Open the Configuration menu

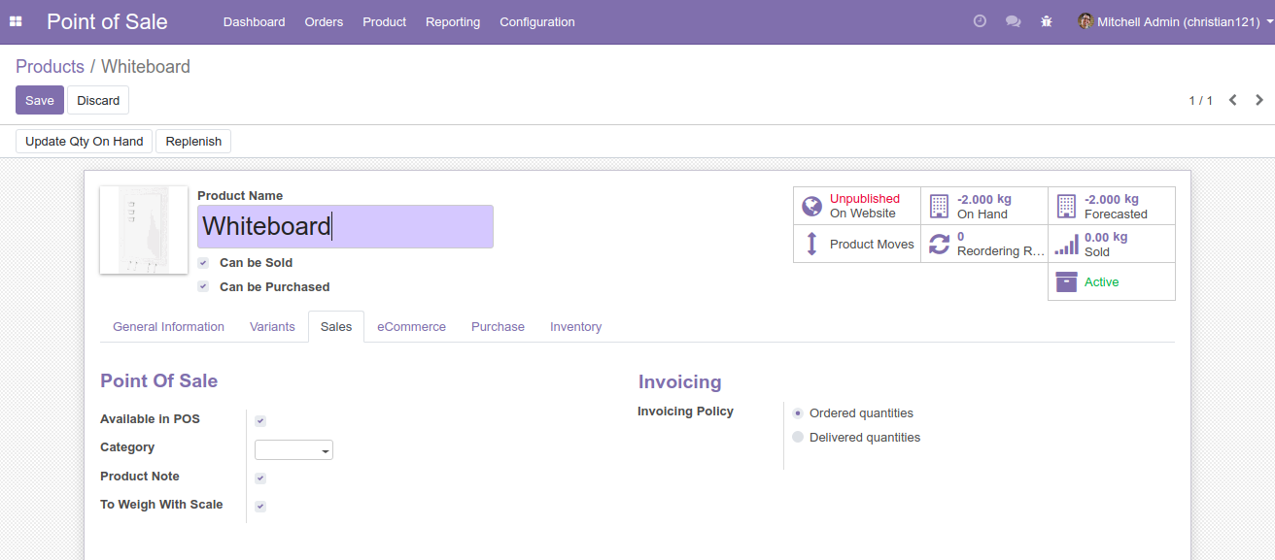(x=537, y=21)
